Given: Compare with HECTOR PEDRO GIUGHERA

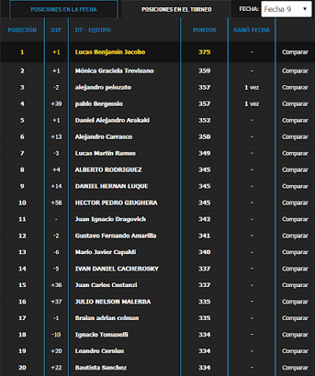Looking at the screenshot, I should pyautogui.click(x=295, y=203).
